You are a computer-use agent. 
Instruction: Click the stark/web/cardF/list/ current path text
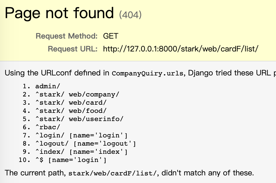[x=112, y=173]
